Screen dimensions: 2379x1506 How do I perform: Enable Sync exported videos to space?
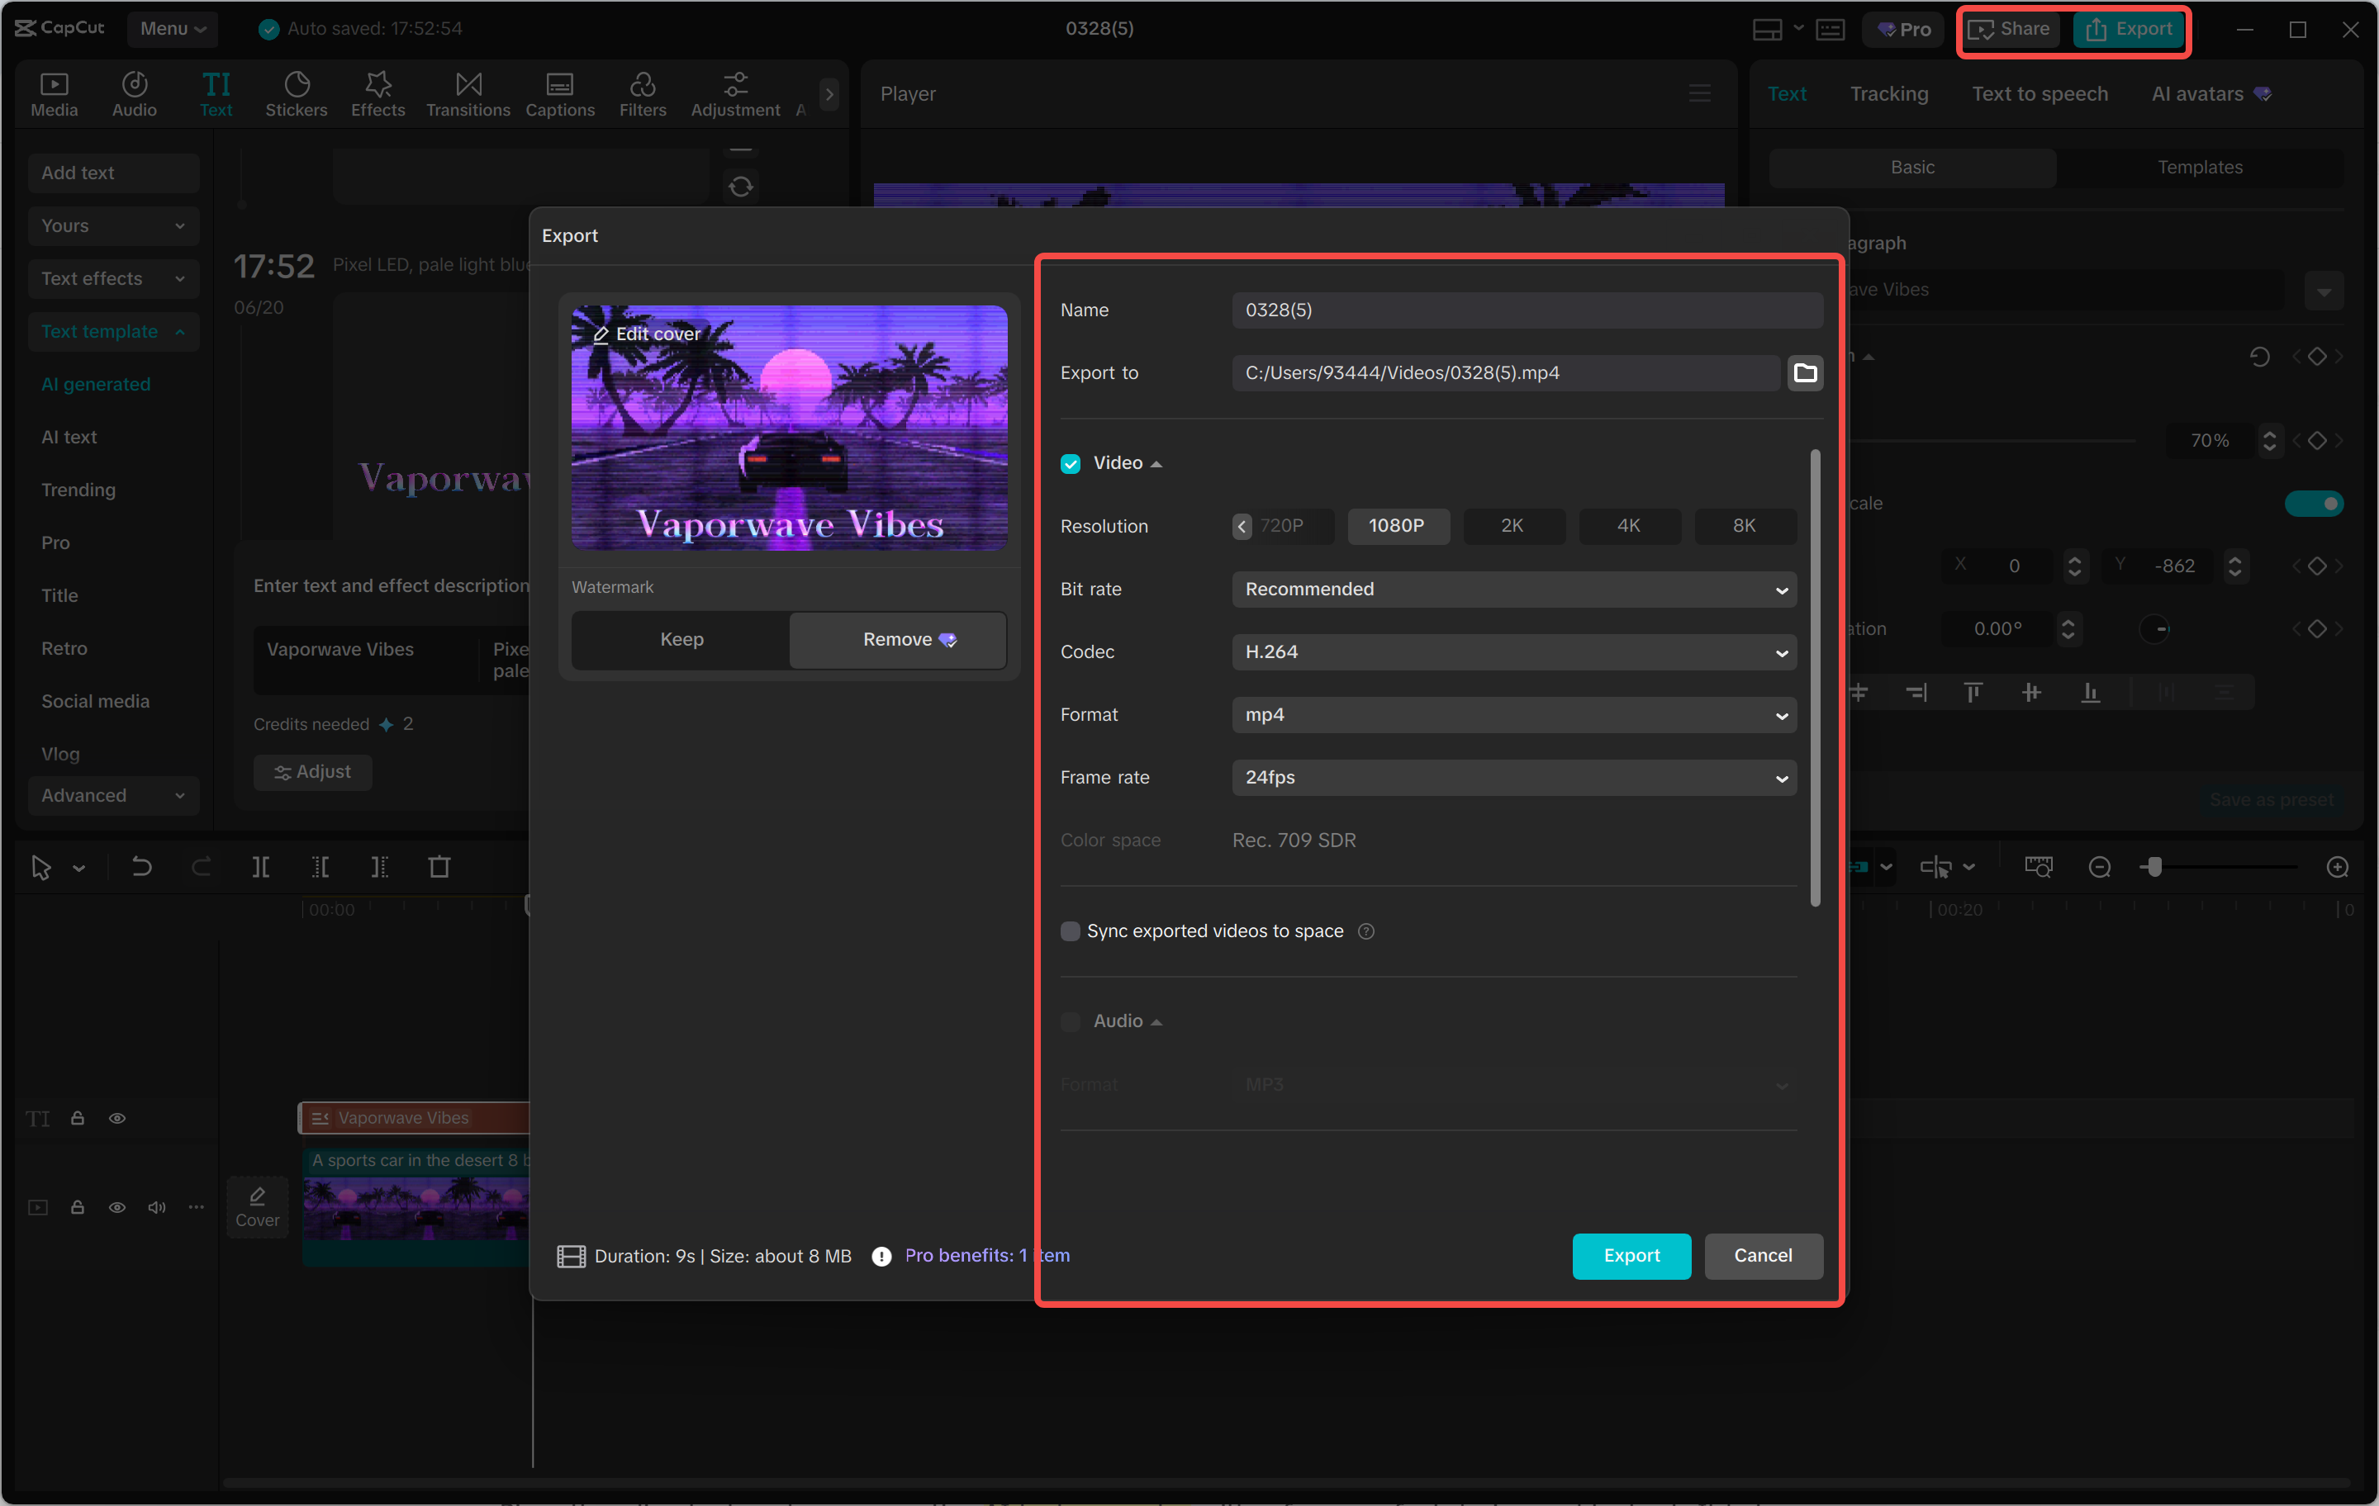1070,931
